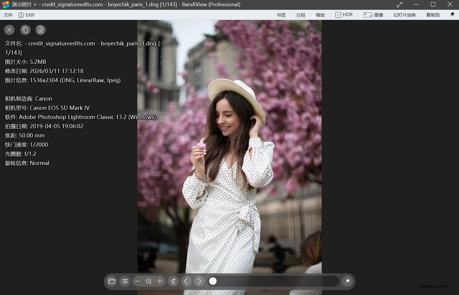The width and height of the screenshot is (459, 295).
Task: Show the file list icon
Action: [x=125, y=281]
